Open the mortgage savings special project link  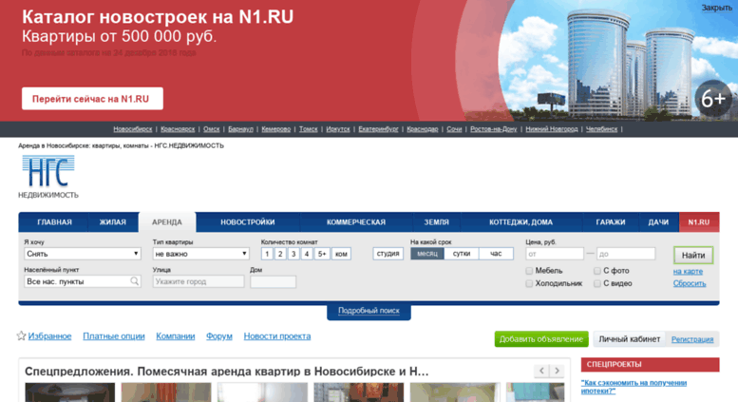click(634, 387)
